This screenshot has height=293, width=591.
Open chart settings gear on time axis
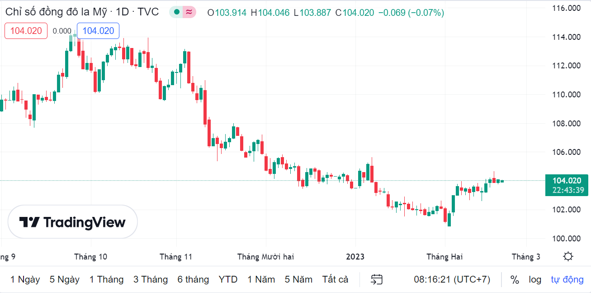click(568, 257)
